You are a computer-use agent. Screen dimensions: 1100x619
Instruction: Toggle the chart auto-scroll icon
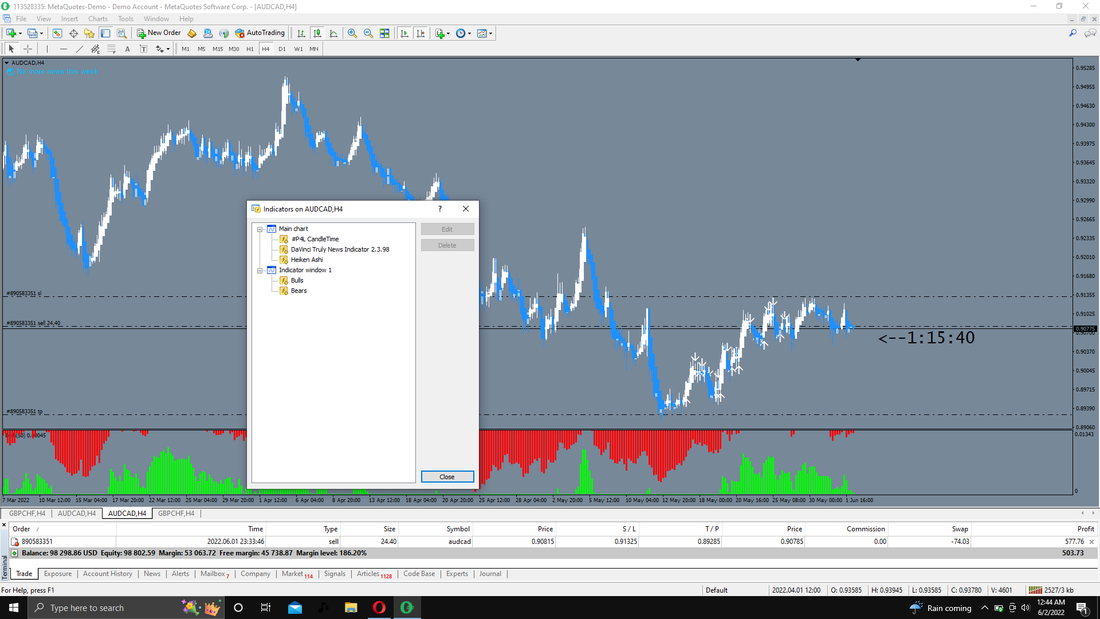404,33
